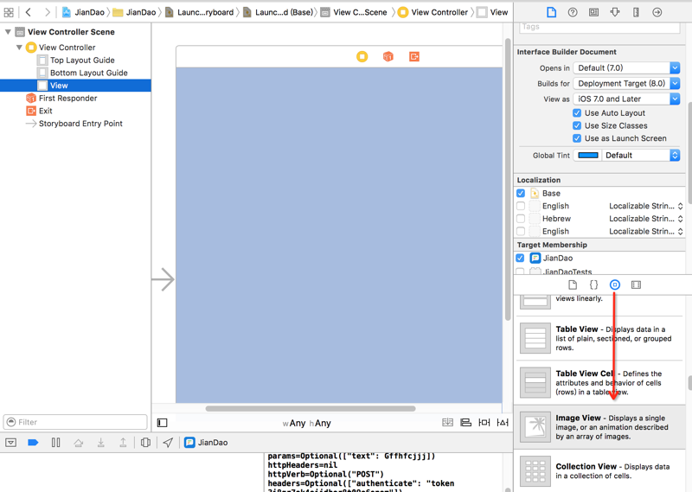Collapse View Controller Scene disclosure triangle
Screen dimensions: 692x492
(8, 32)
